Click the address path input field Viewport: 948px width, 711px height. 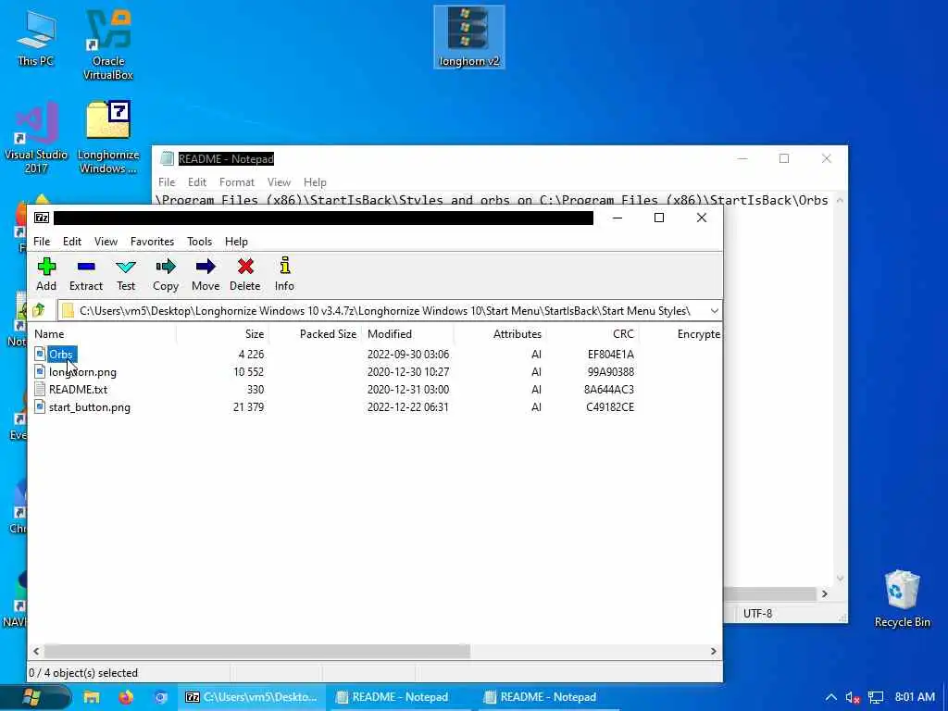(x=384, y=311)
